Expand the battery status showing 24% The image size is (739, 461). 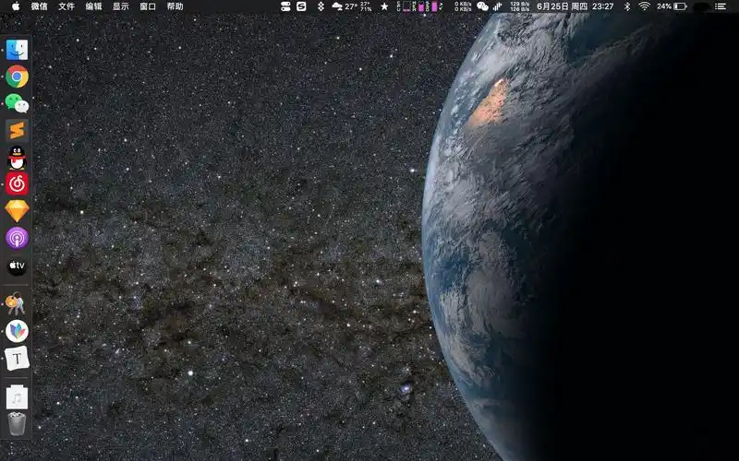pyautogui.click(x=672, y=6)
